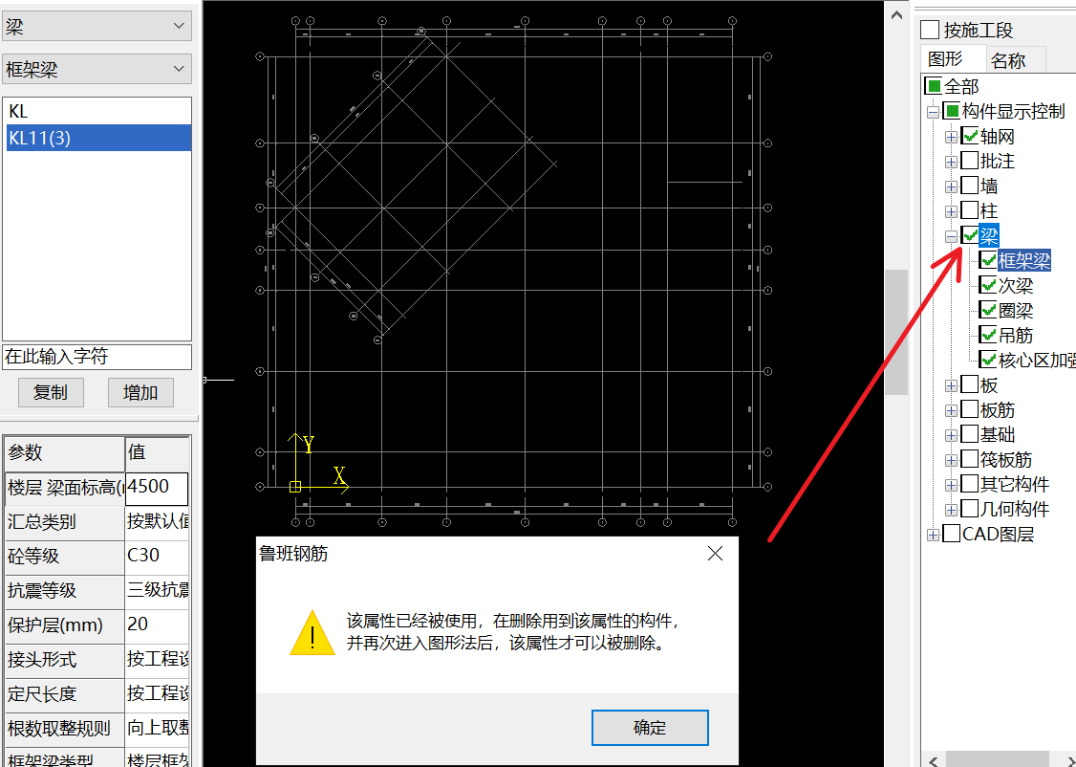Check the 柱 checkbox

[970, 210]
